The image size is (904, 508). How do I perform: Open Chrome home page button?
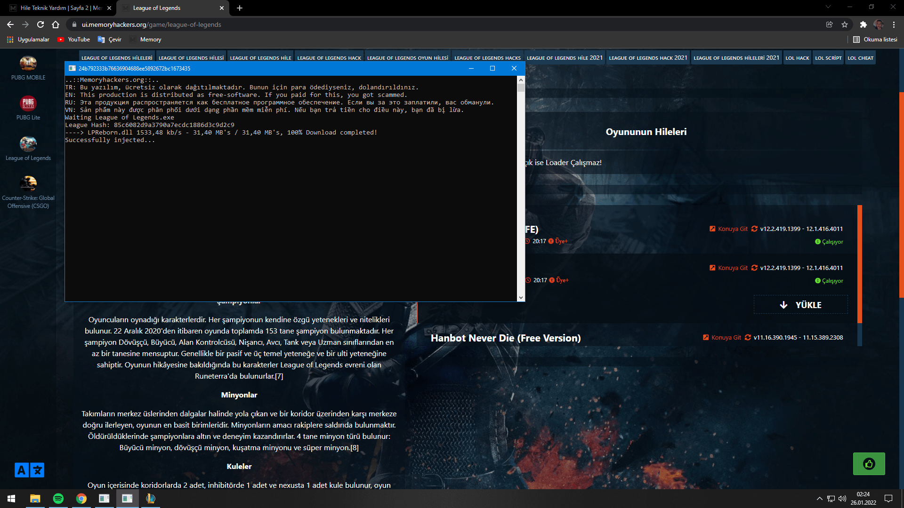pyautogui.click(x=56, y=24)
